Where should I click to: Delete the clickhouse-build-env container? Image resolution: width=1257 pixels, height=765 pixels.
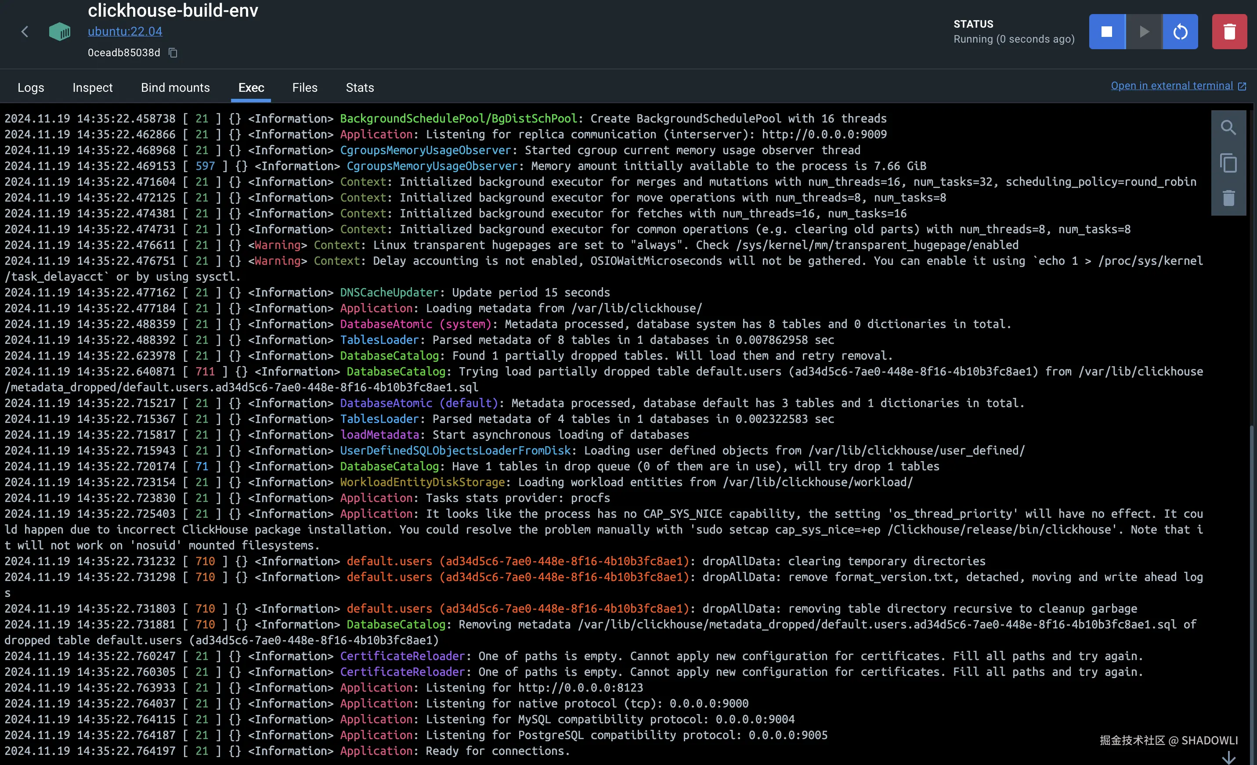coord(1229,32)
